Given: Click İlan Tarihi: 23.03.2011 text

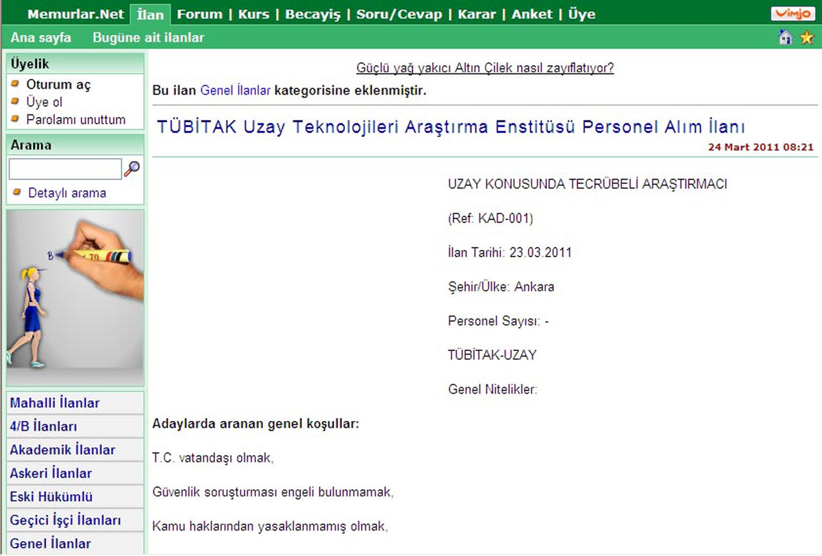Looking at the screenshot, I should 510,253.
